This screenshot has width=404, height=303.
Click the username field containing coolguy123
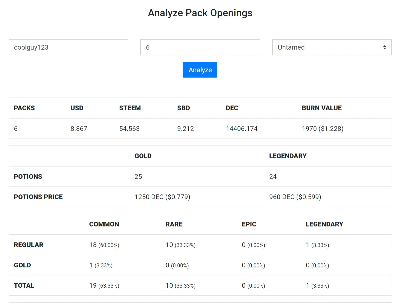point(68,47)
